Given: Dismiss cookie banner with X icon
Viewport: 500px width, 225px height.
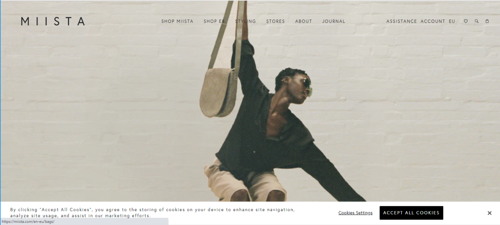Looking at the screenshot, I should 489,213.
